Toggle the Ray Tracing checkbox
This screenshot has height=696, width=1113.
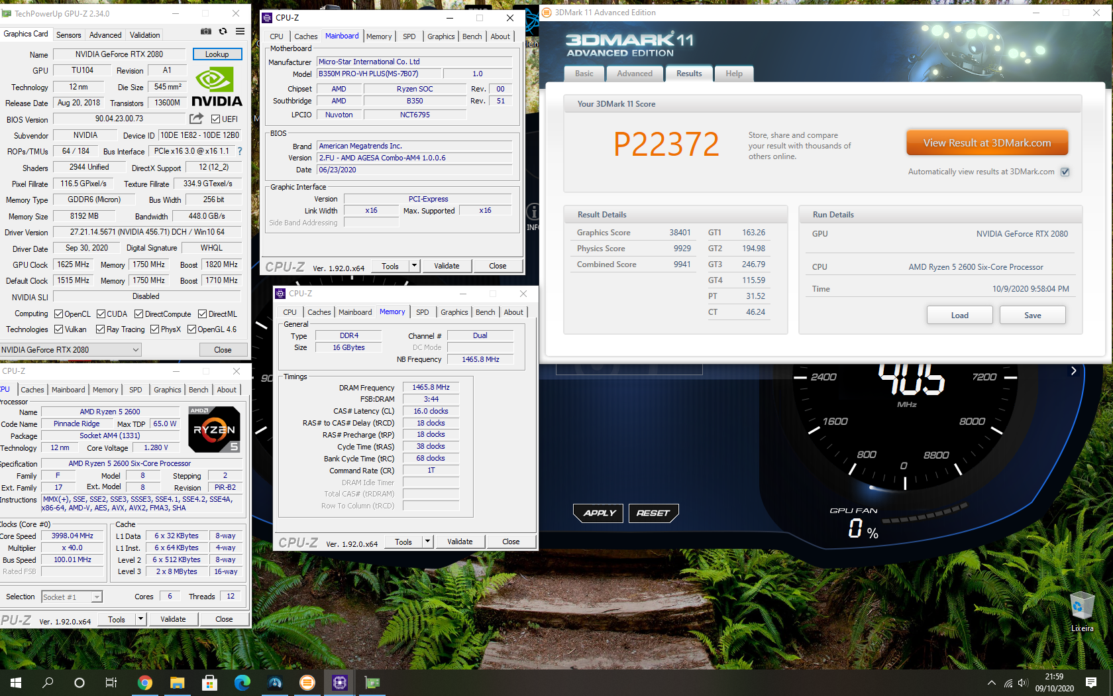(100, 329)
